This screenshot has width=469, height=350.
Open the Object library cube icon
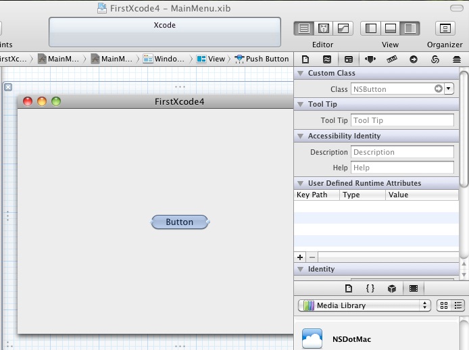coord(391,289)
